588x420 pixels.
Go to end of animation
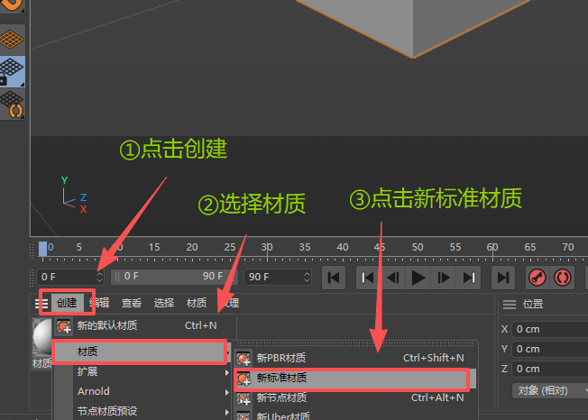click(503, 278)
